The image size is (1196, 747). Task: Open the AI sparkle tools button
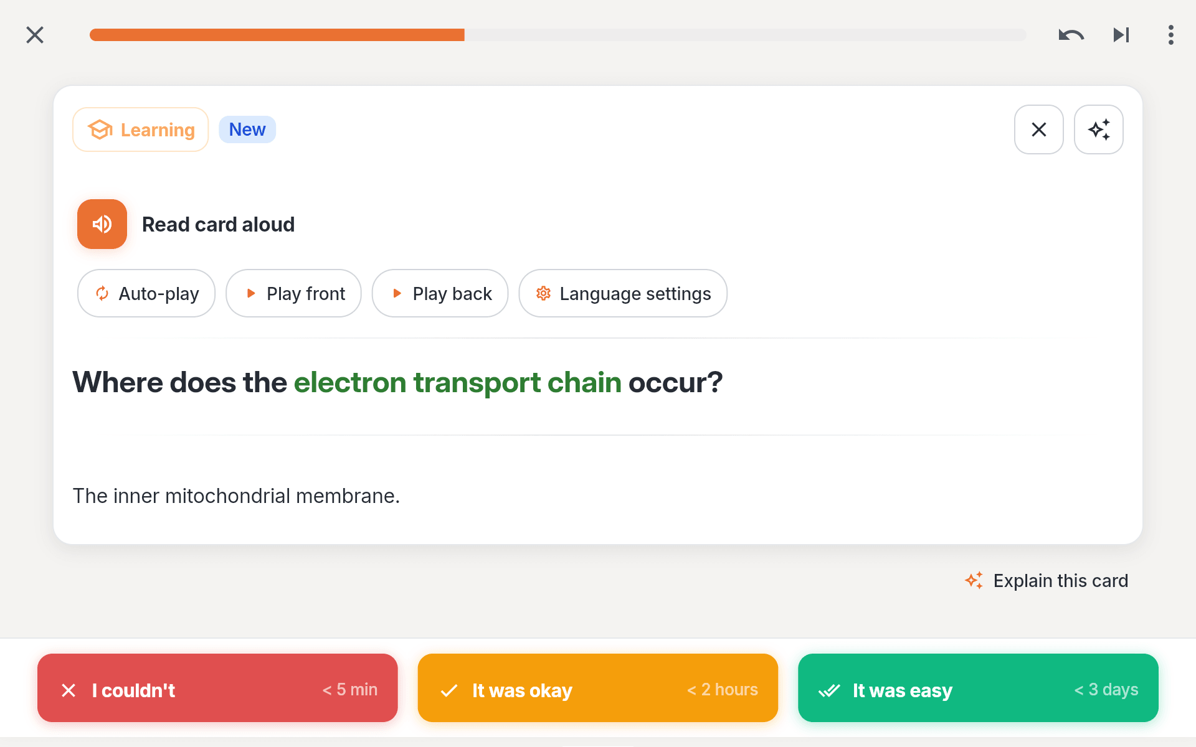click(1099, 129)
